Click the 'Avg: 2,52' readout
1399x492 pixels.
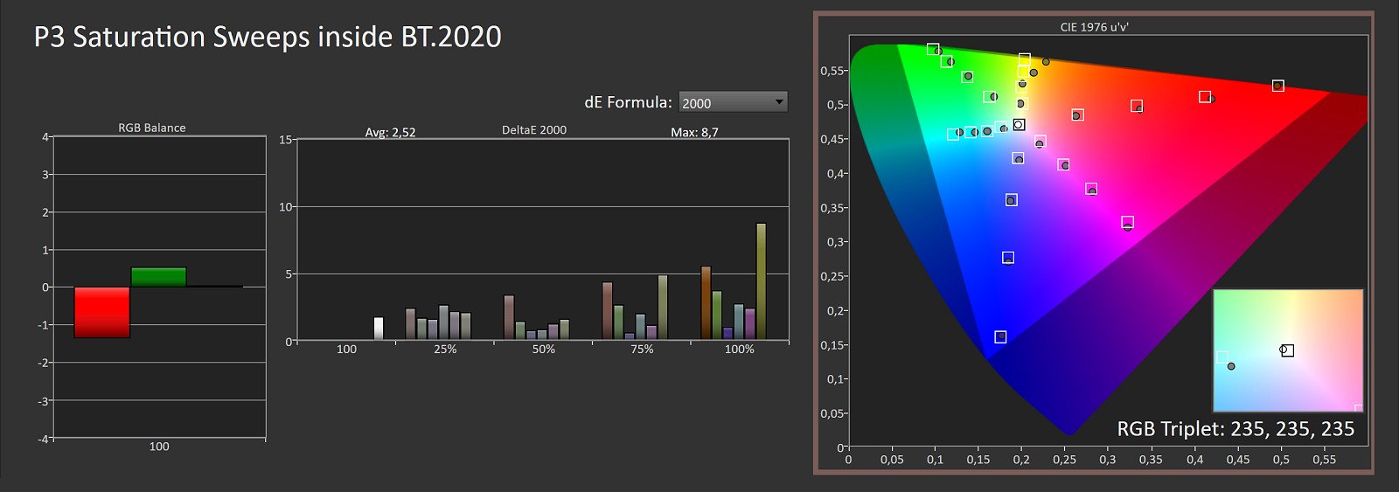point(390,132)
